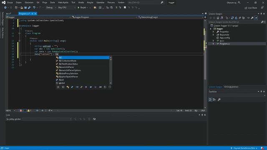
Task: Expand the Program.cs node in Solution Explorer
Action: coord(213,44)
